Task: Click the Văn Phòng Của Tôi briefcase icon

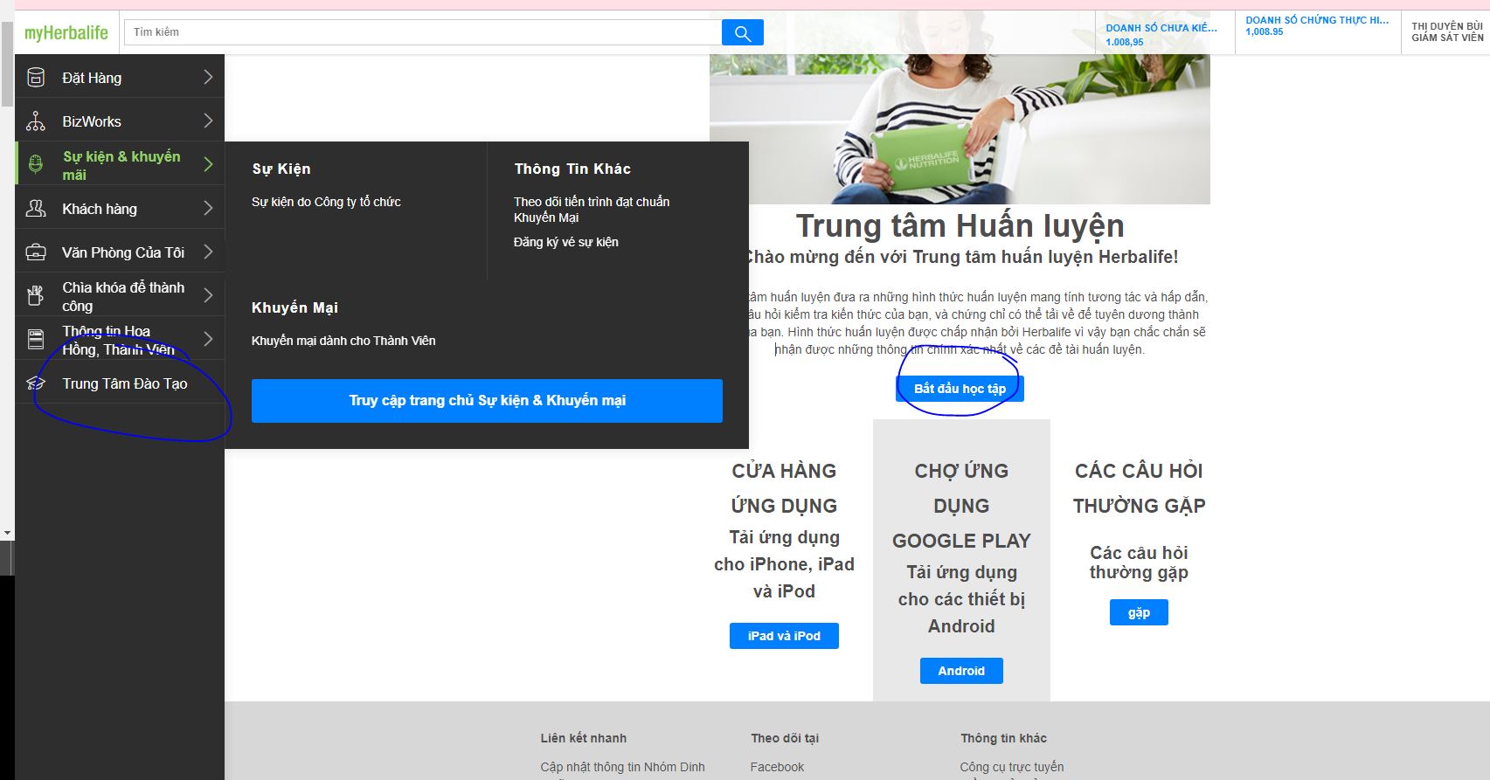Action: 36,252
